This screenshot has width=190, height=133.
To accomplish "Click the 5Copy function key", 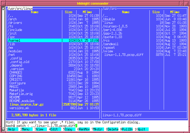I will 69,129.
